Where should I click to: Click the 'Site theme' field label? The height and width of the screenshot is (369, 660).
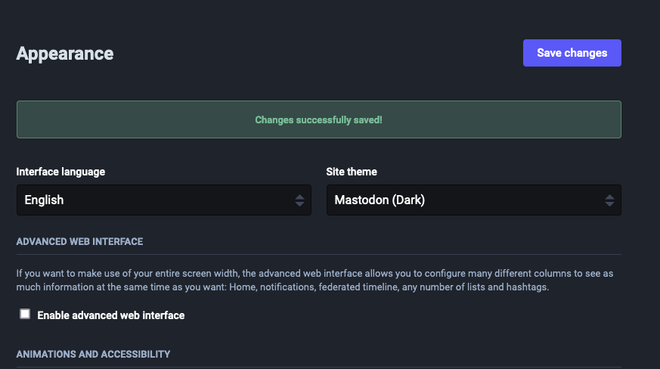click(x=352, y=172)
